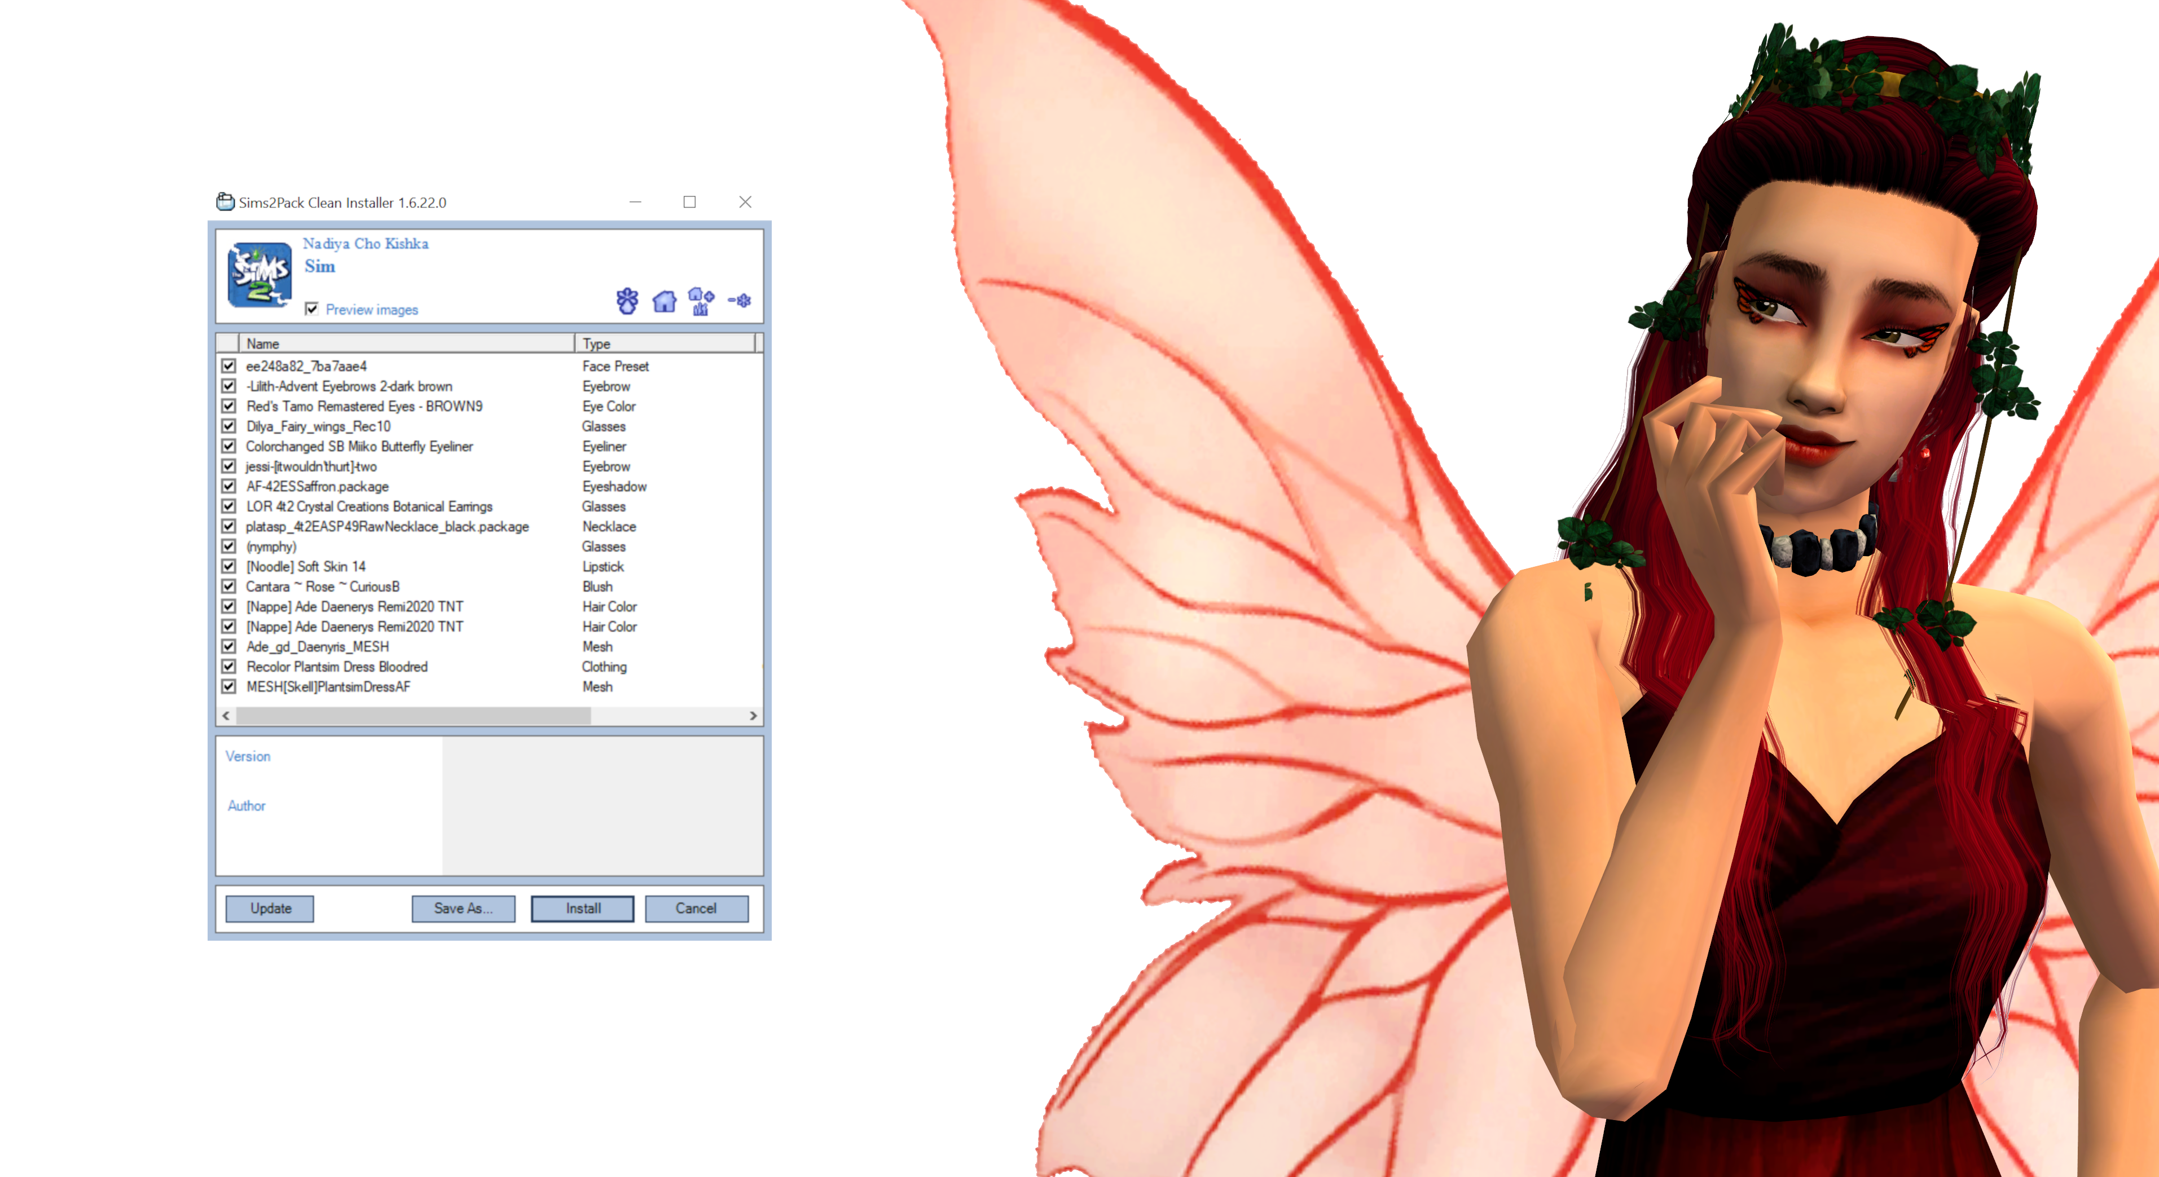Click the blue house icon
Image resolution: width=2159 pixels, height=1177 pixels.
pyautogui.click(x=664, y=302)
